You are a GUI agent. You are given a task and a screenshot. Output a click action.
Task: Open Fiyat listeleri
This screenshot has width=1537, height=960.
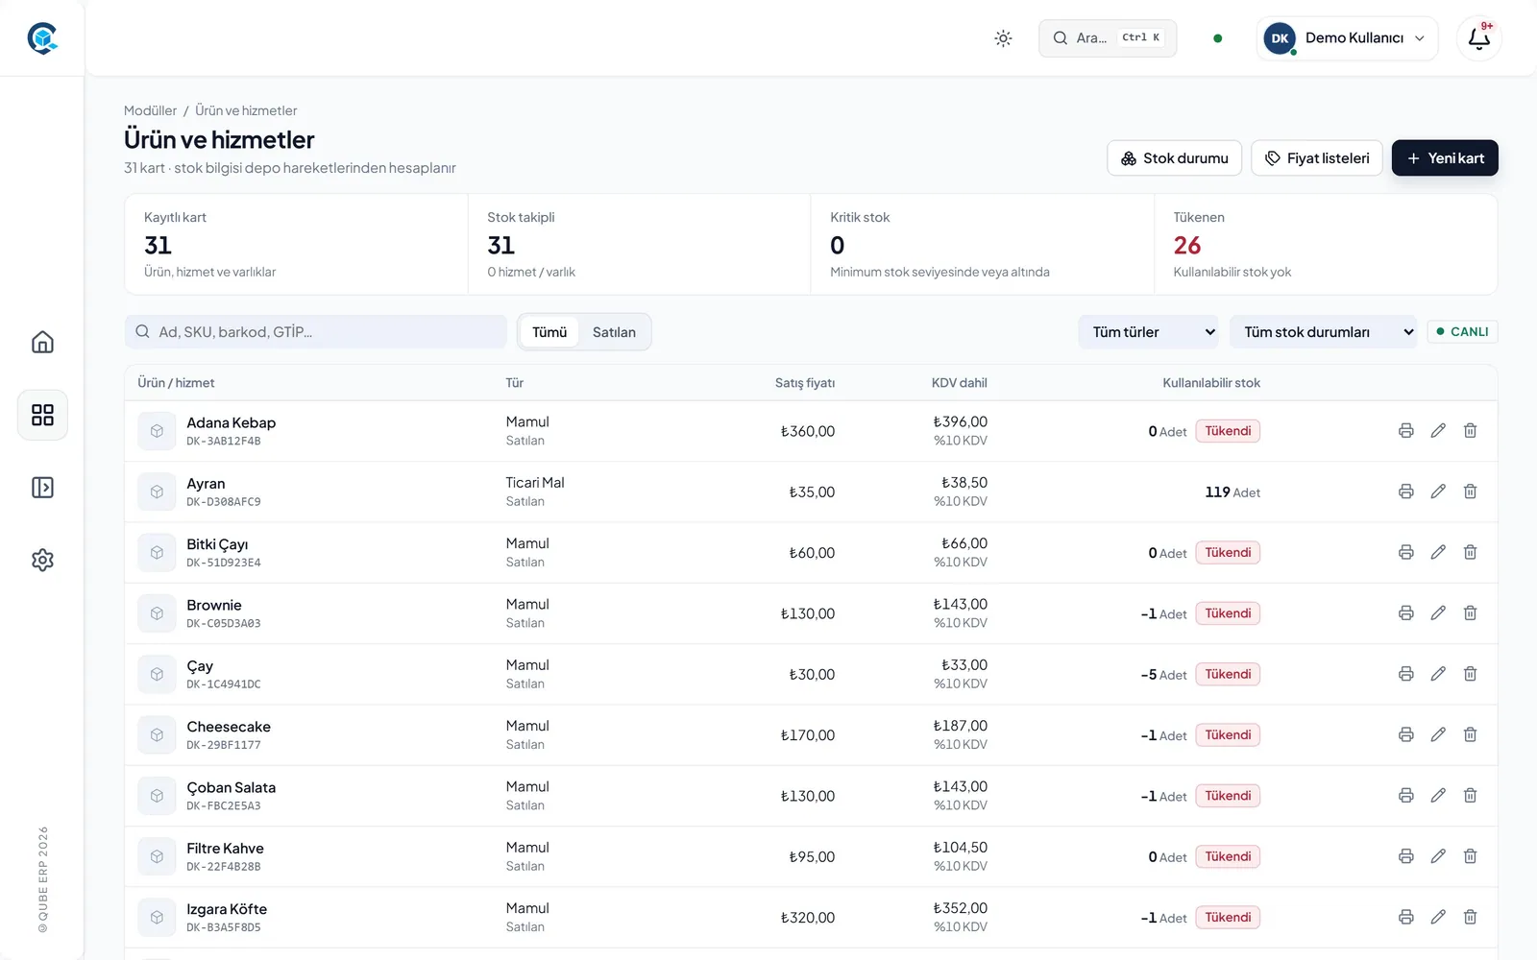(x=1317, y=158)
